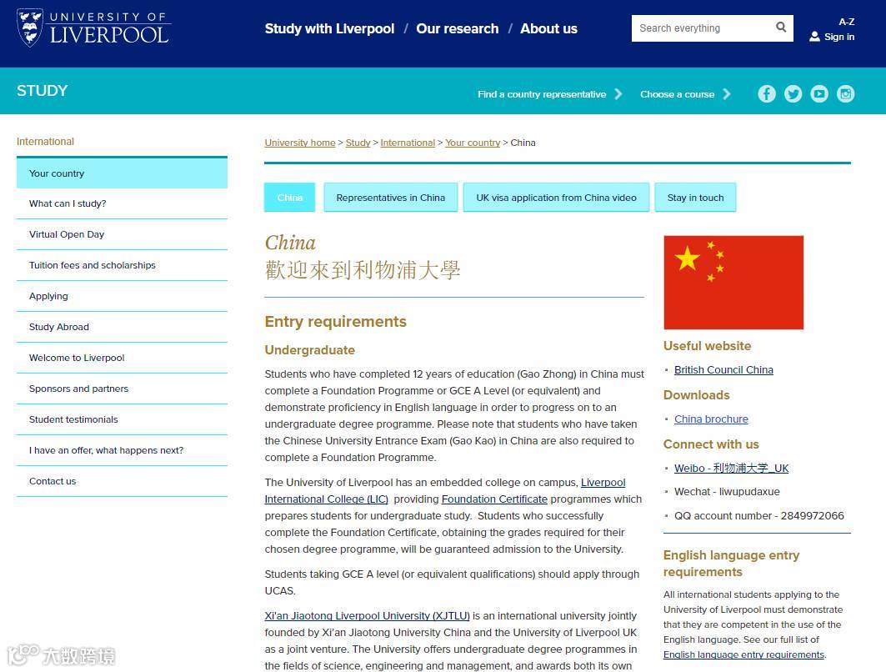Switch to Representatives in China tab
886x672 pixels.
pos(390,198)
